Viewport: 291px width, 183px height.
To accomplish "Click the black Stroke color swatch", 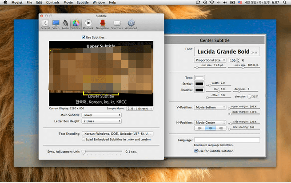I will [200, 84].
